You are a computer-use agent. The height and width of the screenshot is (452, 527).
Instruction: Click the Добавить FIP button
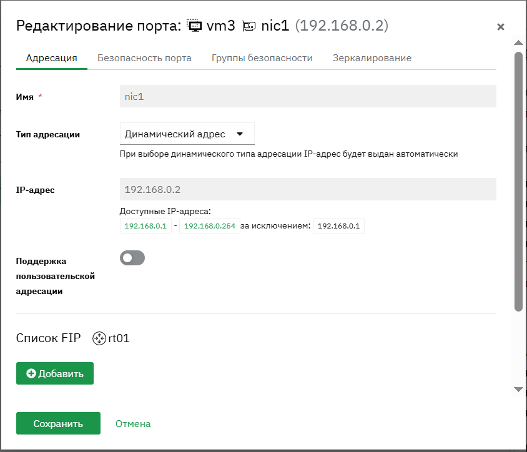pos(55,373)
